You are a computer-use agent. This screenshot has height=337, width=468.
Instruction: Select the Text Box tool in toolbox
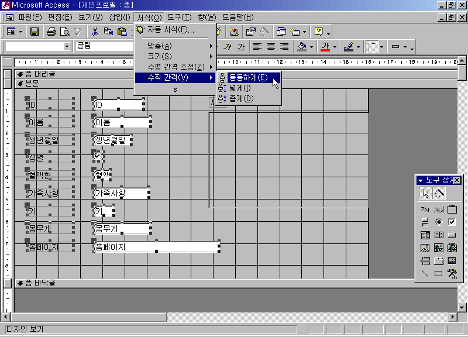click(438, 209)
